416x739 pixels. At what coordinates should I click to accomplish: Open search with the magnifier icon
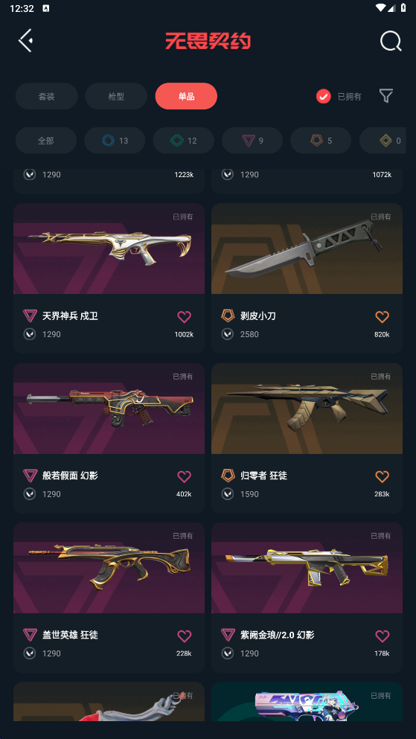391,41
